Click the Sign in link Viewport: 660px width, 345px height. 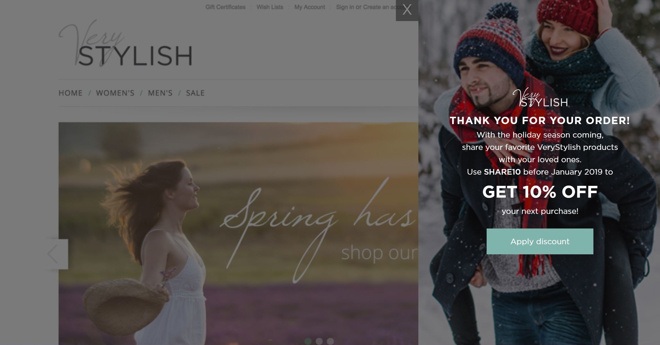pyautogui.click(x=345, y=7)
